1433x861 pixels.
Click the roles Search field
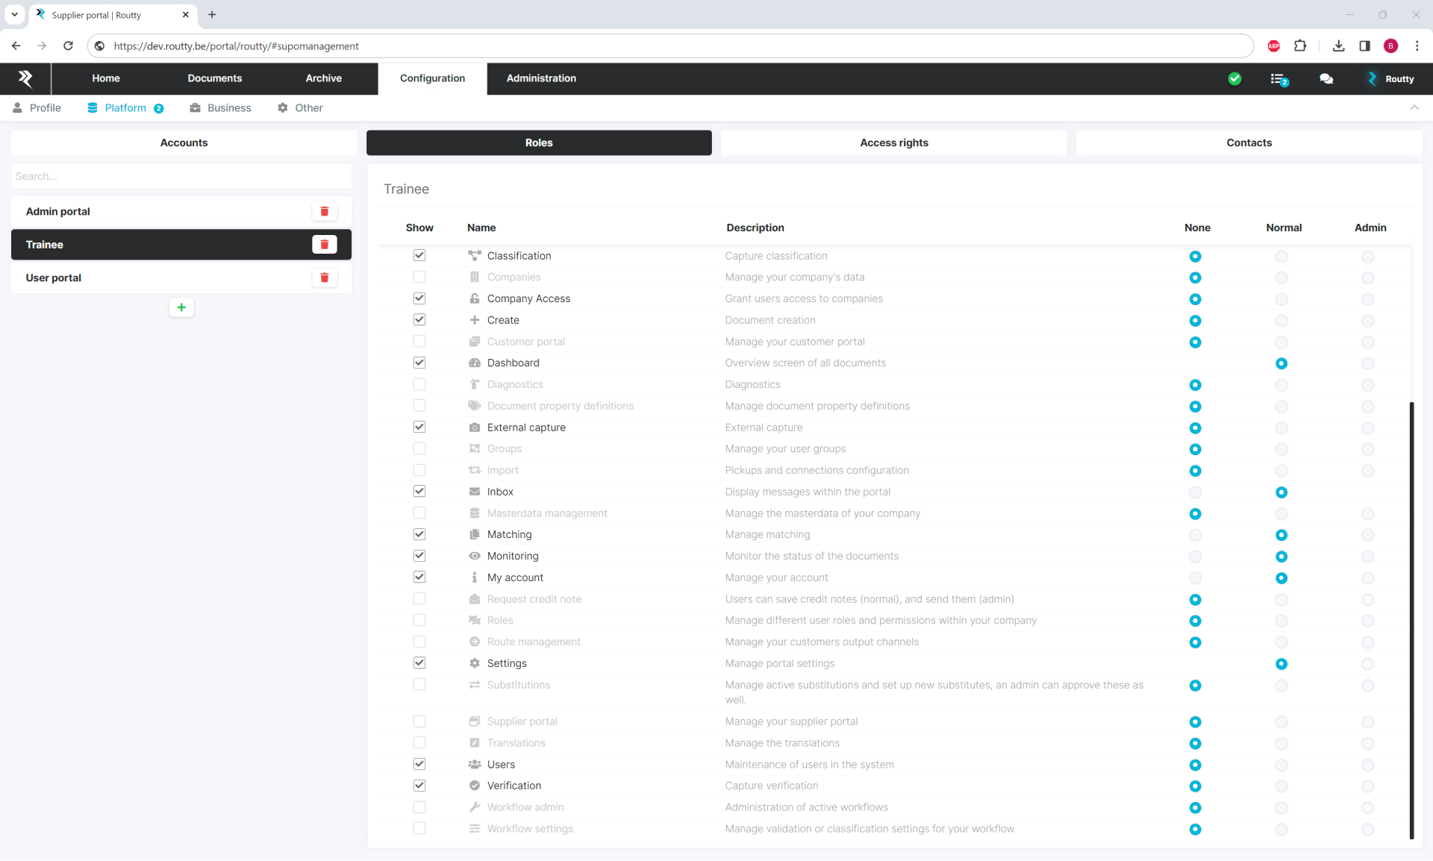[181, 177]
